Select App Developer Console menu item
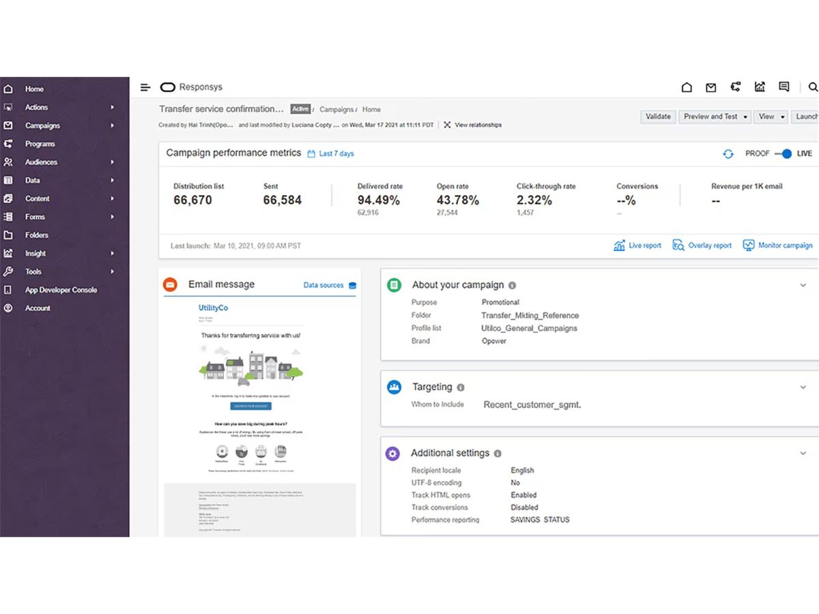The image size is (819, 614). pos(61,290)
